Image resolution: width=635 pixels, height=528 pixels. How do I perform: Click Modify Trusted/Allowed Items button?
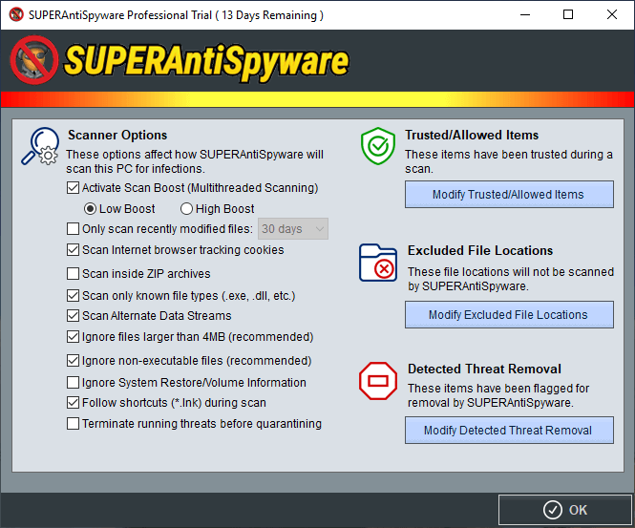click(509, 195)
